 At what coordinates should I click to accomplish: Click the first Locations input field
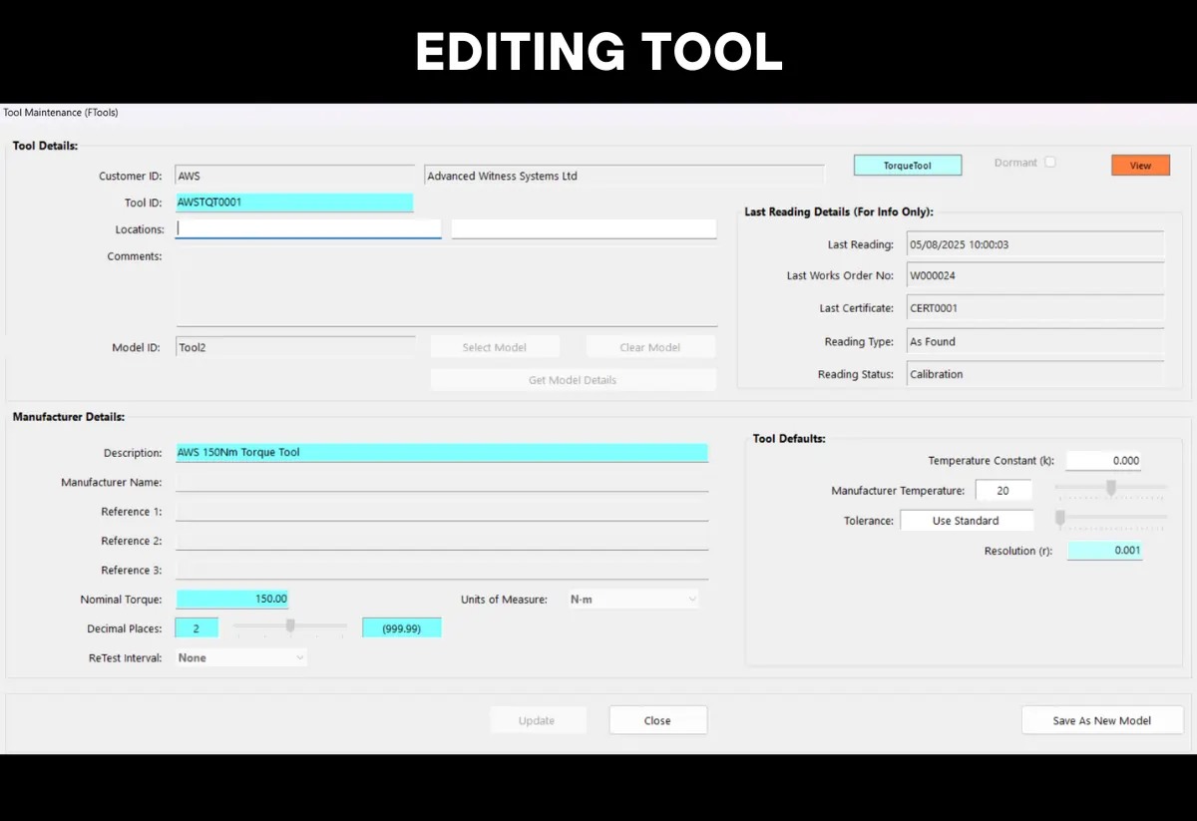click(x=307, y=228)
